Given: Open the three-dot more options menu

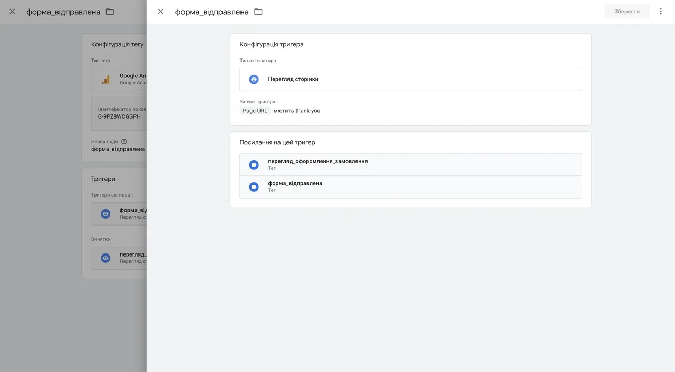Looking at the screenshot, I should (x=661, y=11).
